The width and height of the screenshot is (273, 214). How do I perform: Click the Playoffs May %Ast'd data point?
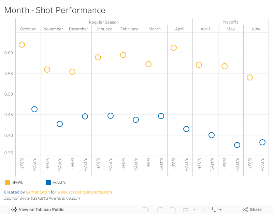pyautogui.click(x=237, y=145)
